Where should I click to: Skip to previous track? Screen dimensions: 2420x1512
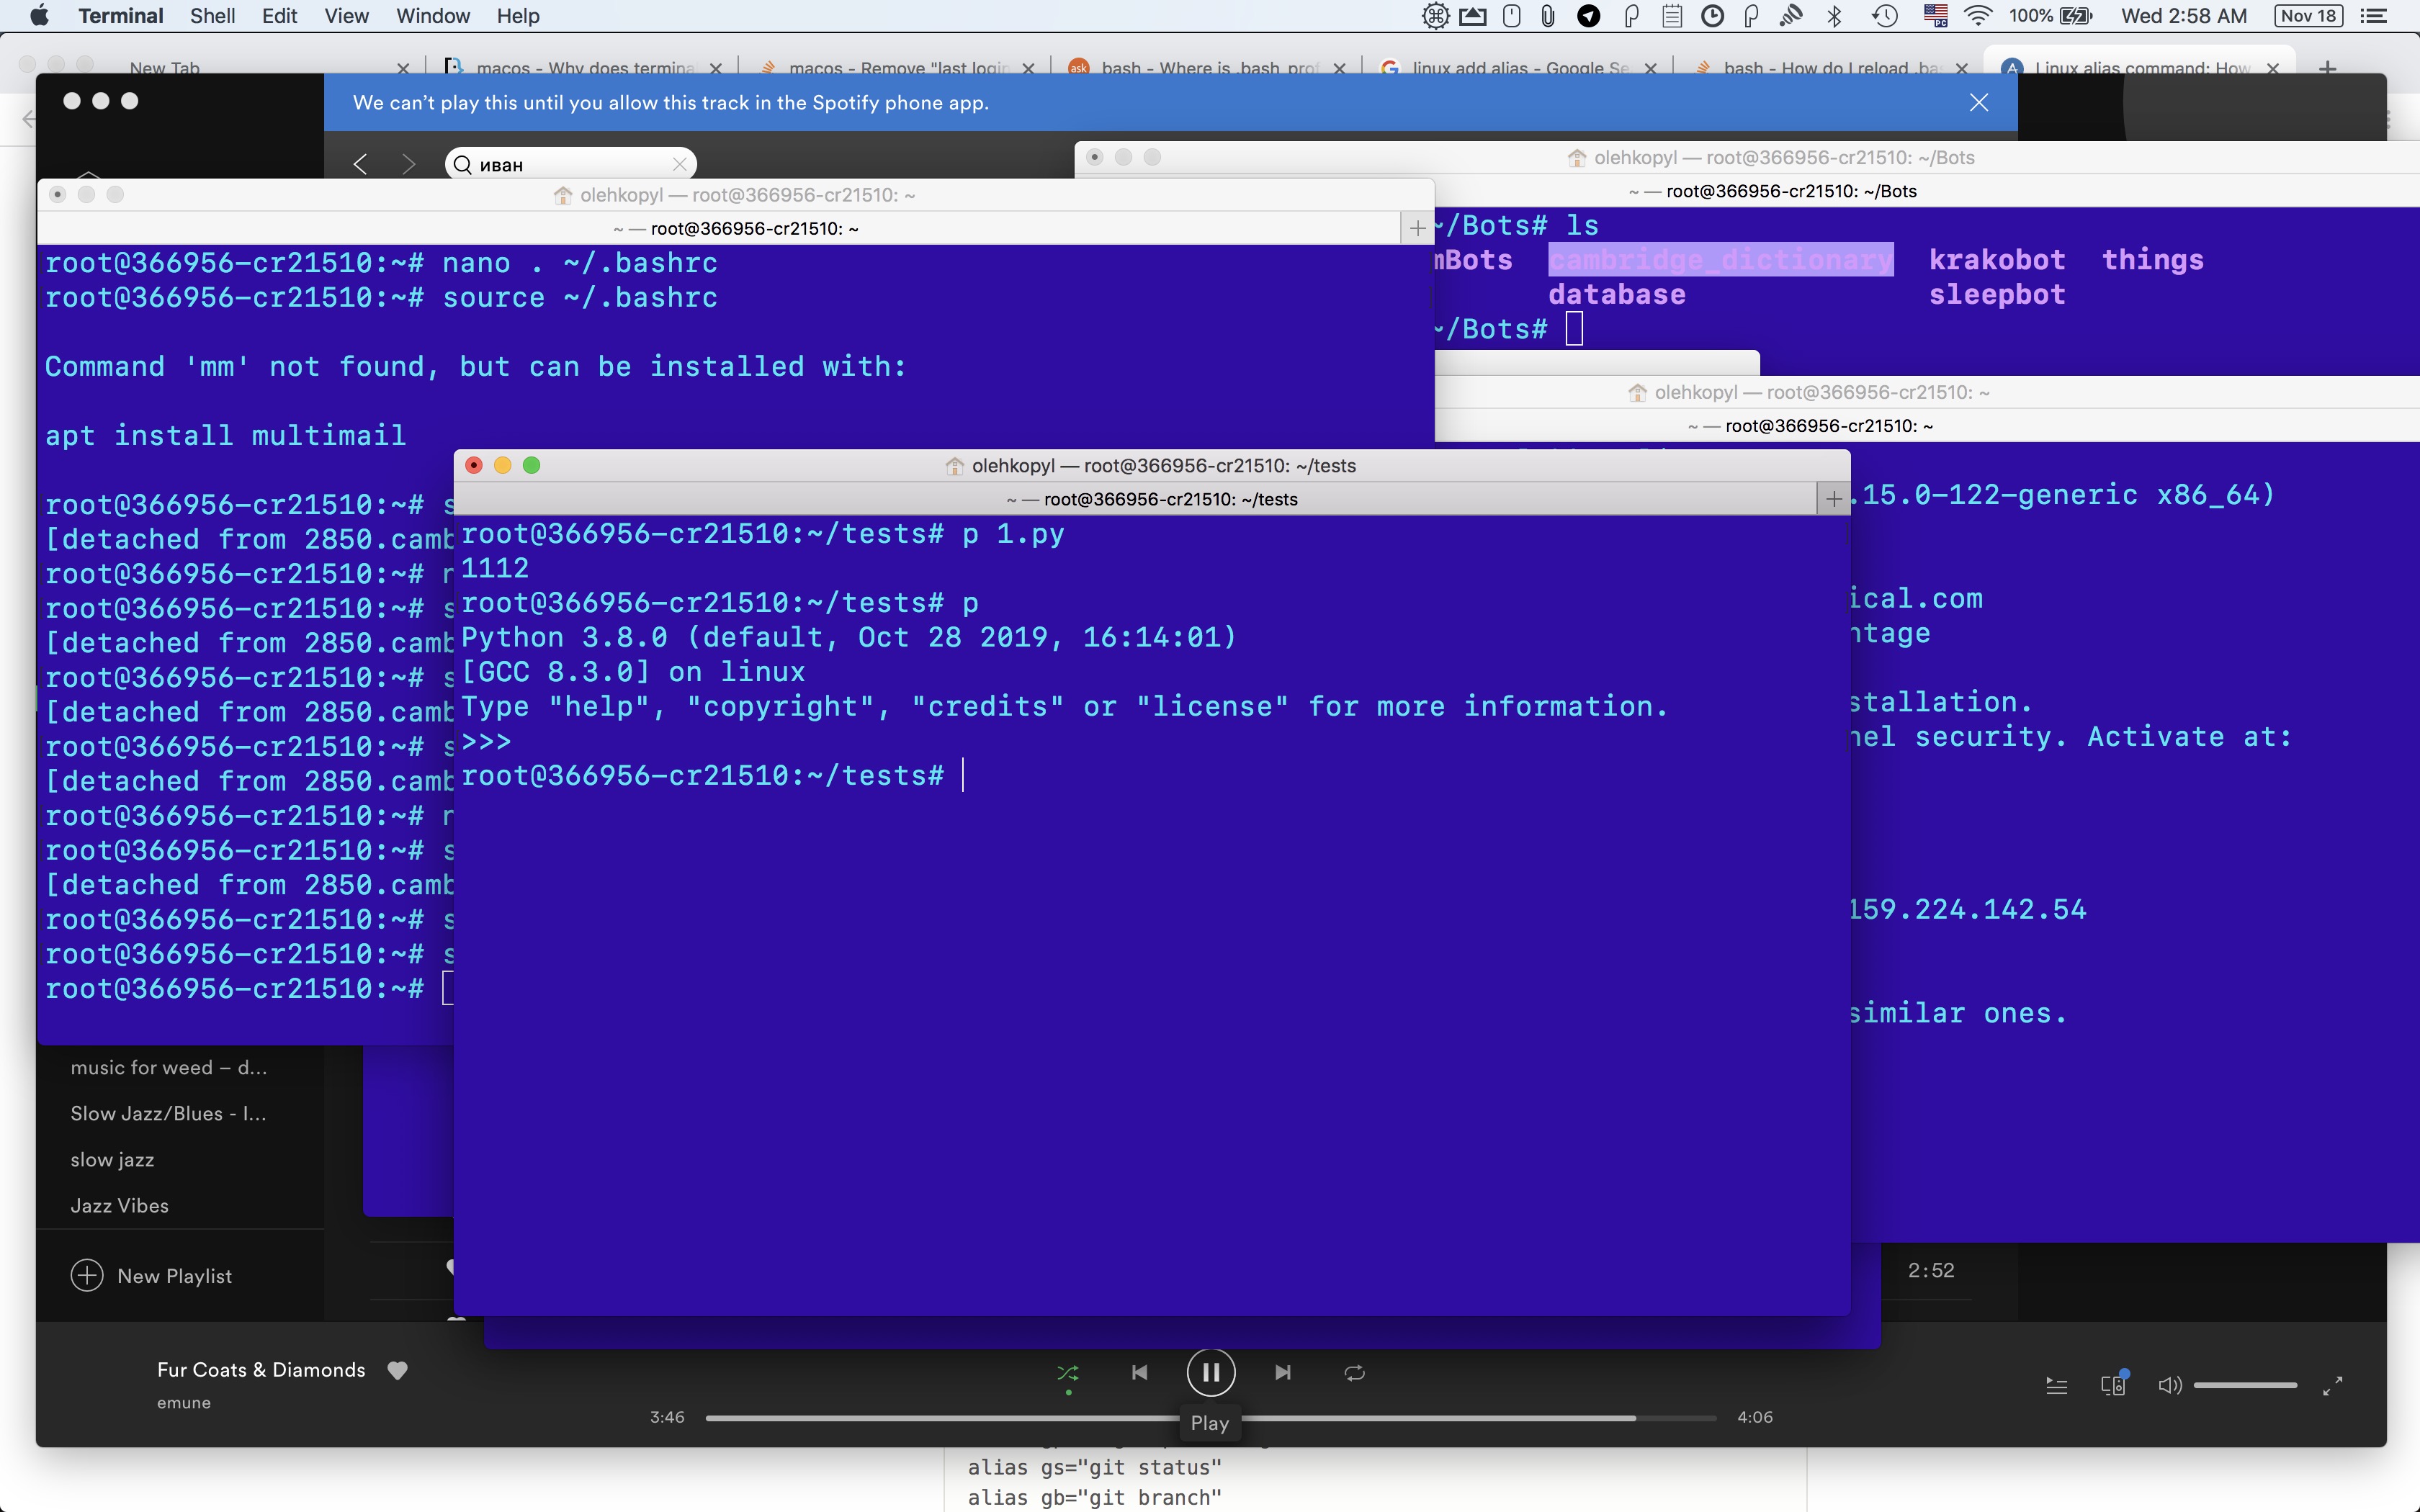(1139, 1373)
